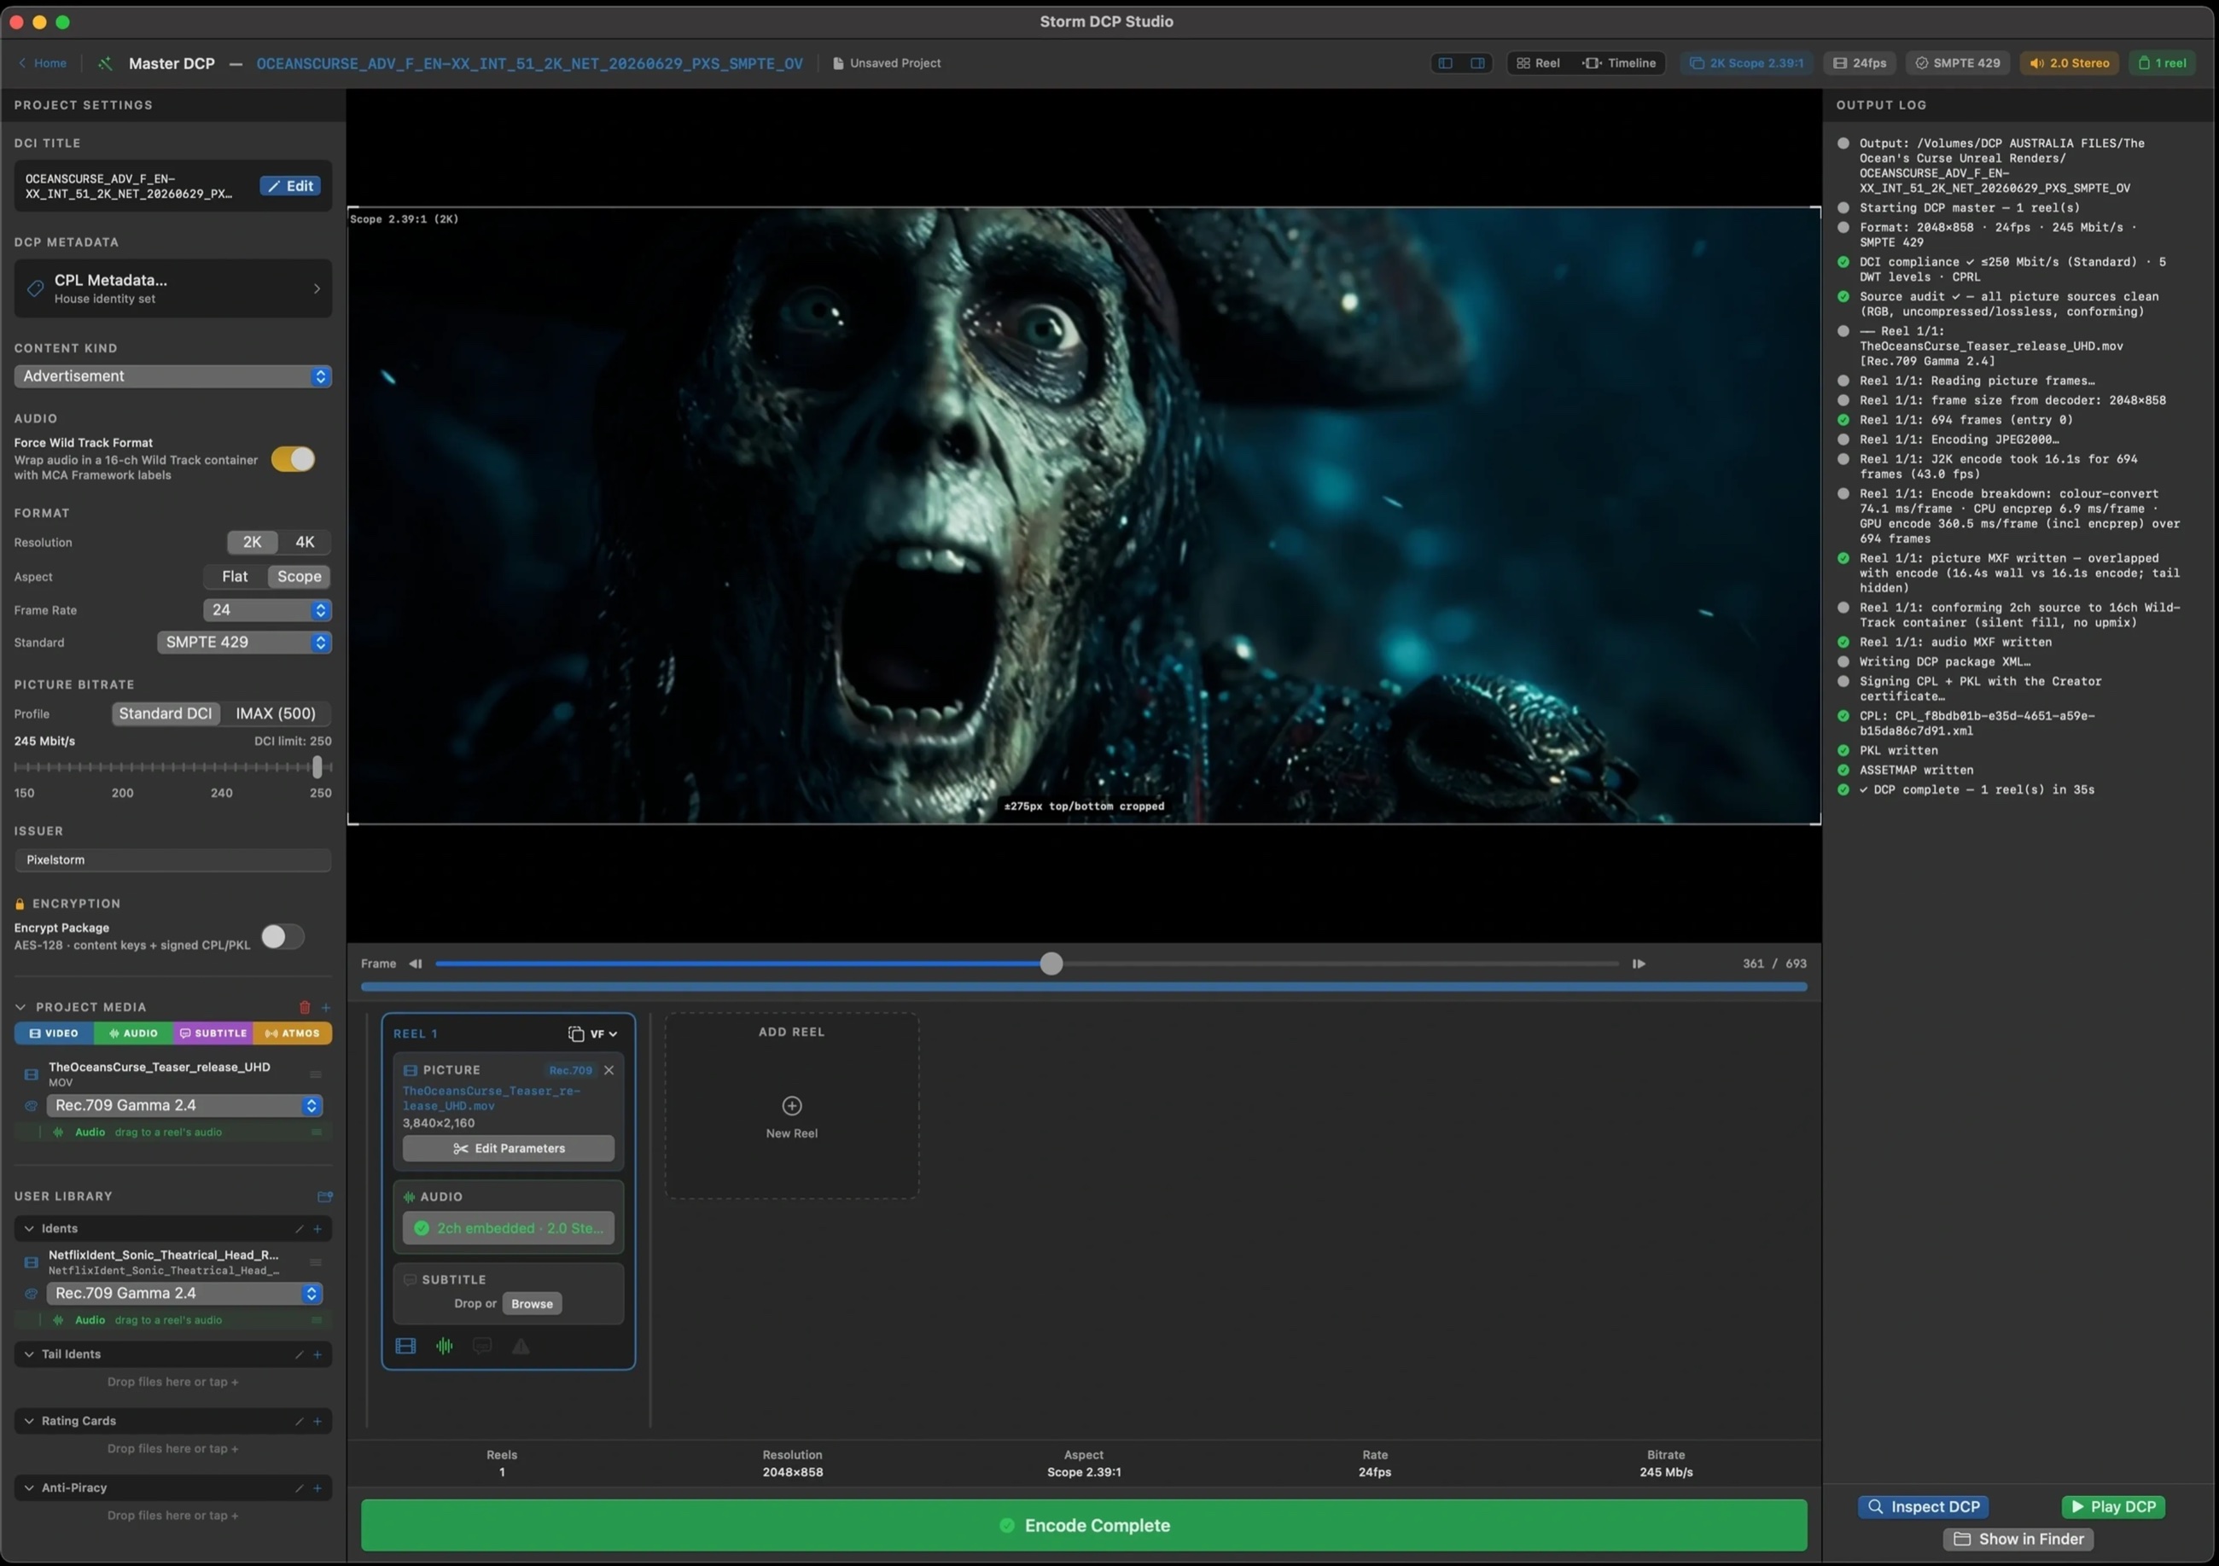Go back to Home
The width and height of the screenshot is (2219, 1566).
[43, 63]
